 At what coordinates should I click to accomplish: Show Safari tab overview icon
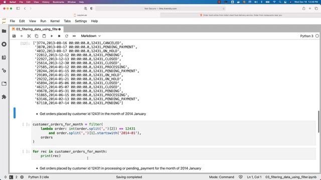coord(316,8)
